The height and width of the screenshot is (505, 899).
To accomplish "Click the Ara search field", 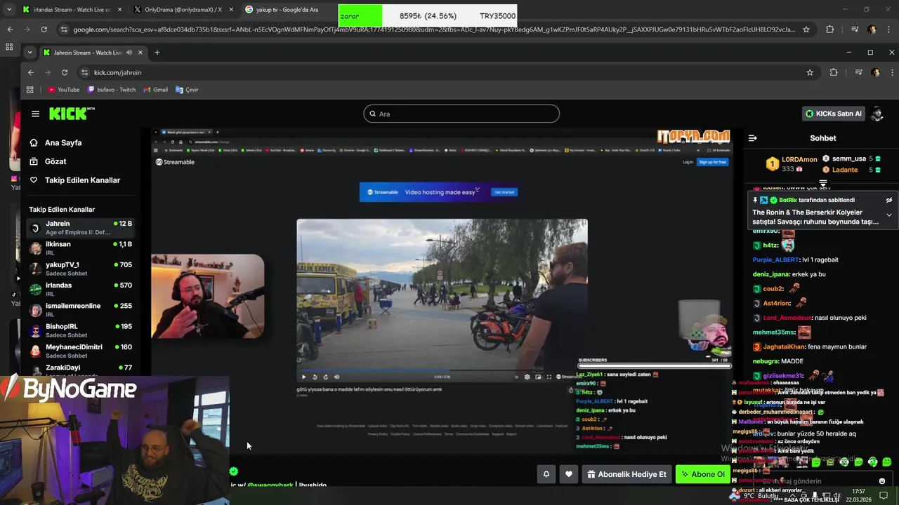I will coord(461,114).
